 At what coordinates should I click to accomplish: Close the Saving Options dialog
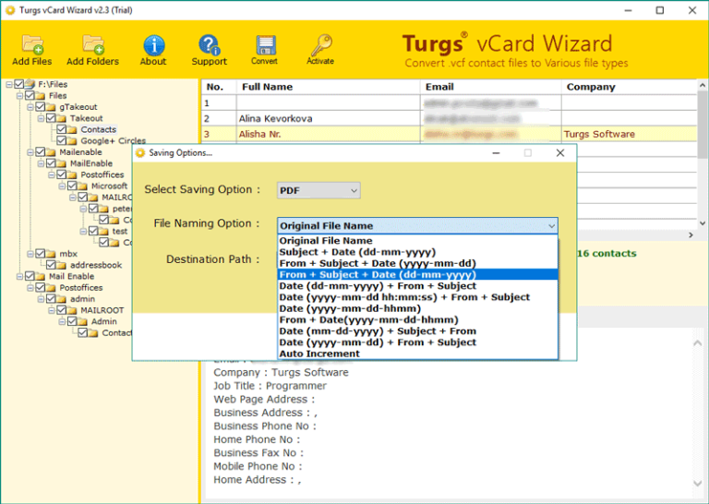(x=560, y=153)
